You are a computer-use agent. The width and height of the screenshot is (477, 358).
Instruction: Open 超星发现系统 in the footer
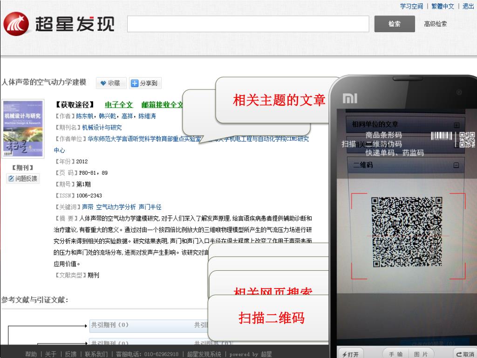click(204, 354)
